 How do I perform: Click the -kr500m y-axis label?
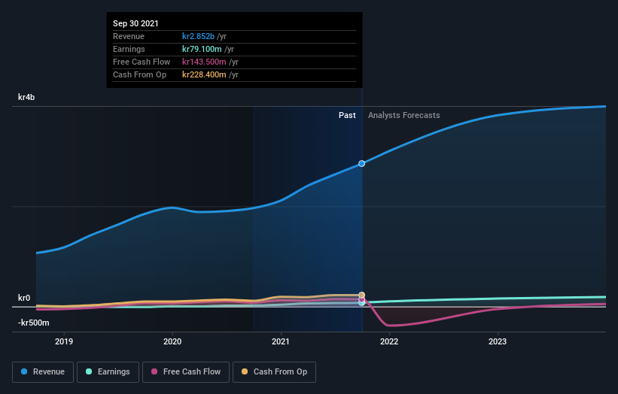[34, 323]
